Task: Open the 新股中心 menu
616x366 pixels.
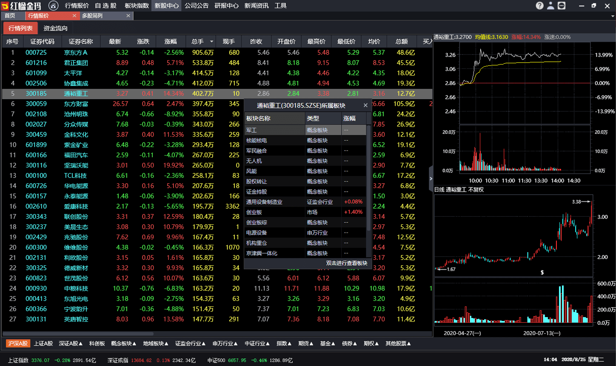Action: pos(166,6)
